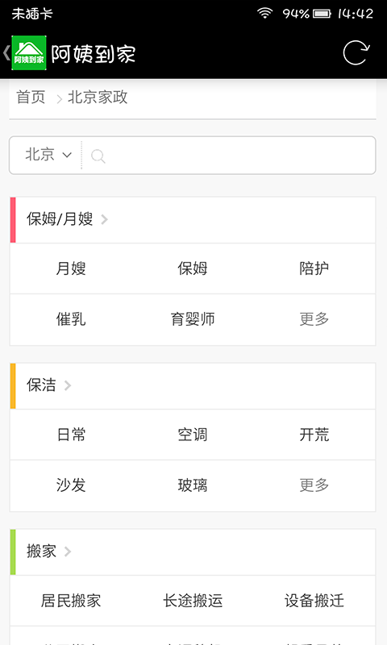
Task: Go to 首页 breadcrumb link
Action: (x=31, y=98)
